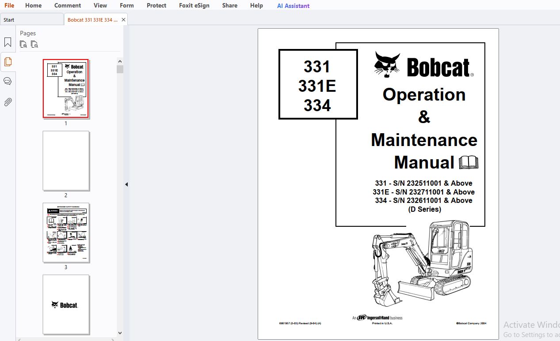The height and width of the screenshot is (341, 560).
Task: Click the 331 331E 334 model box
Action: coord(318,84)
